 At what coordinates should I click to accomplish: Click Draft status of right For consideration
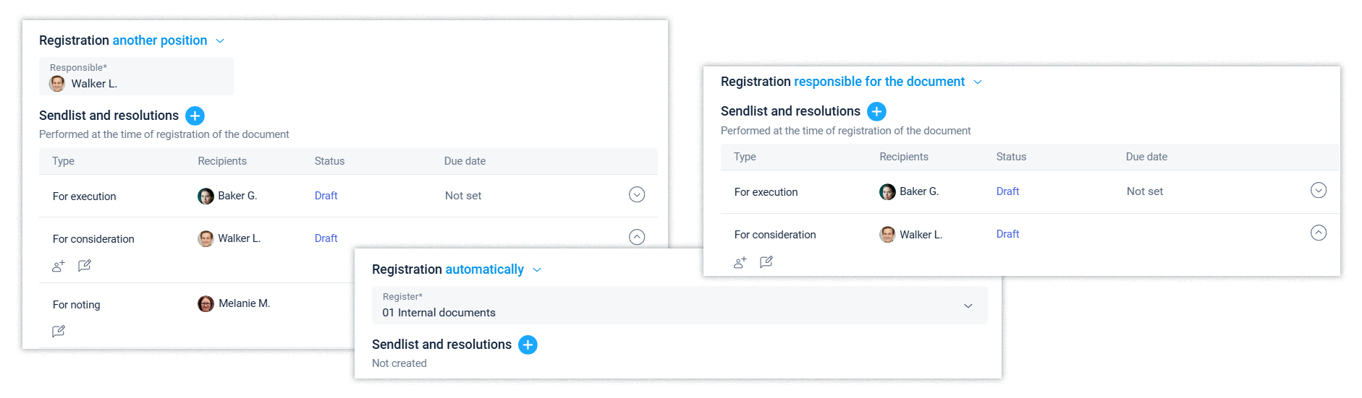[x=1007, y=234]
